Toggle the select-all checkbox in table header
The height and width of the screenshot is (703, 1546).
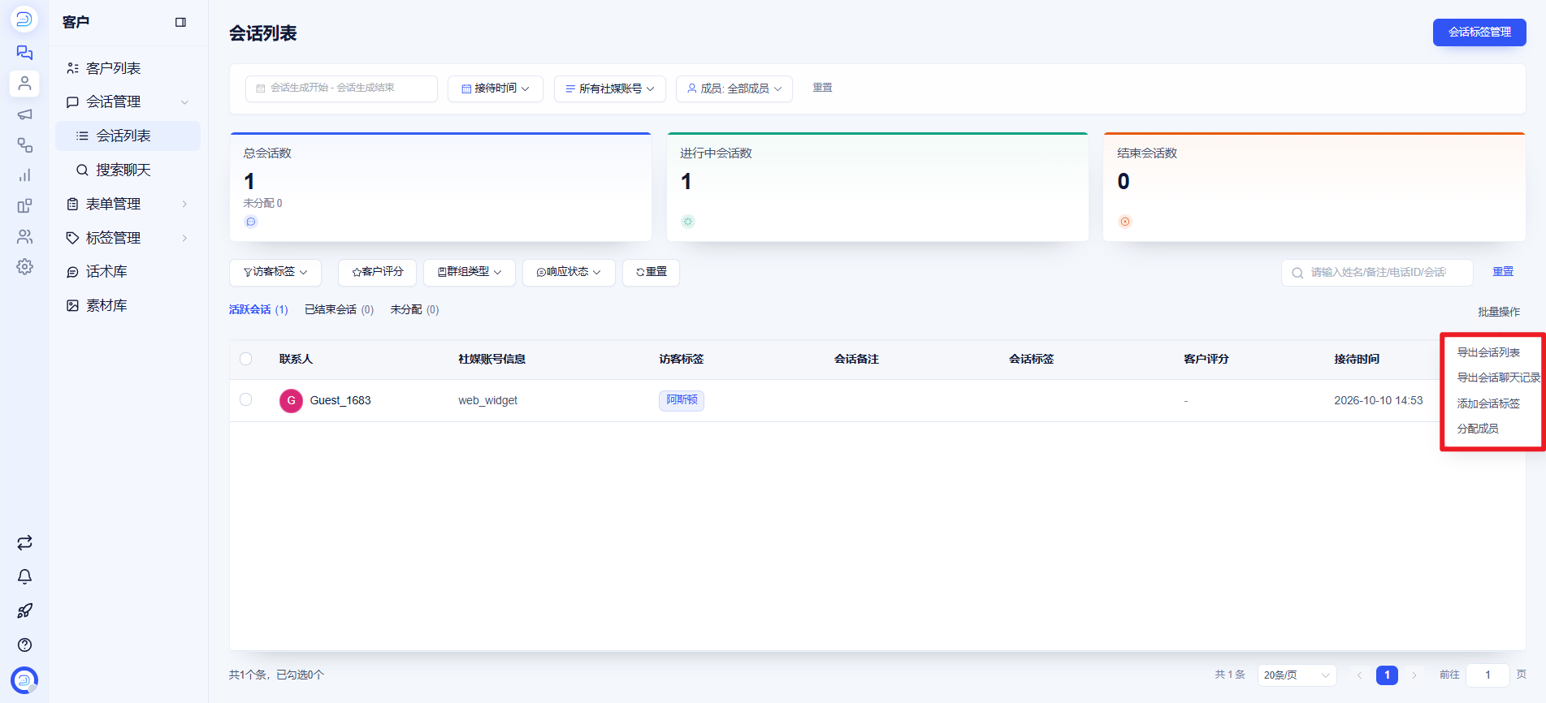pyautogui.click(x=246, y=359)
